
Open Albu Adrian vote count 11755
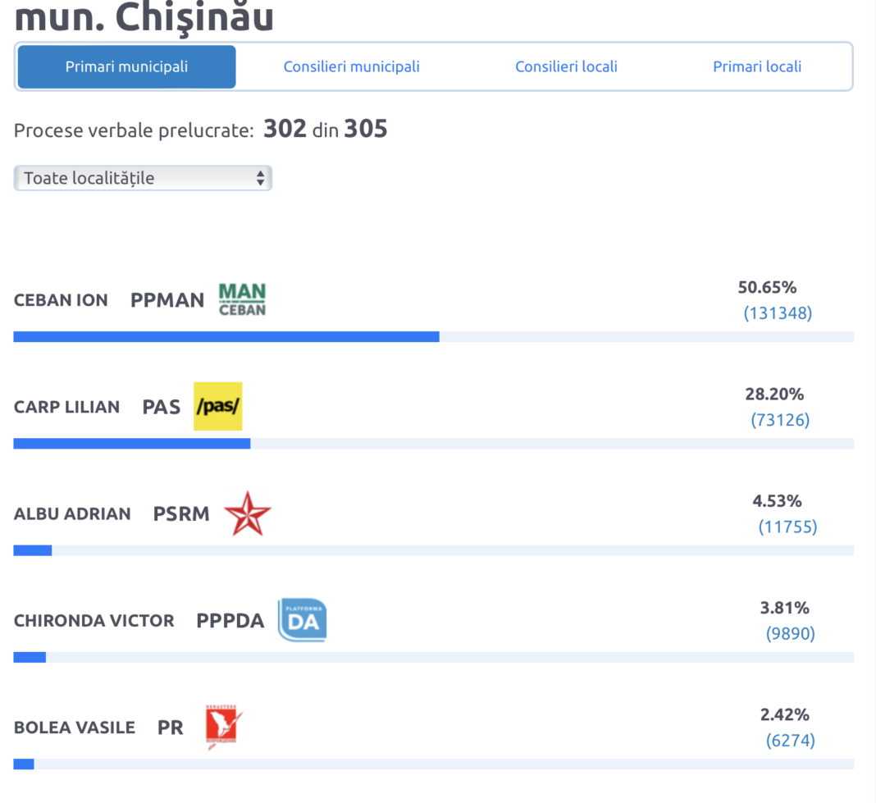point(787,527)
